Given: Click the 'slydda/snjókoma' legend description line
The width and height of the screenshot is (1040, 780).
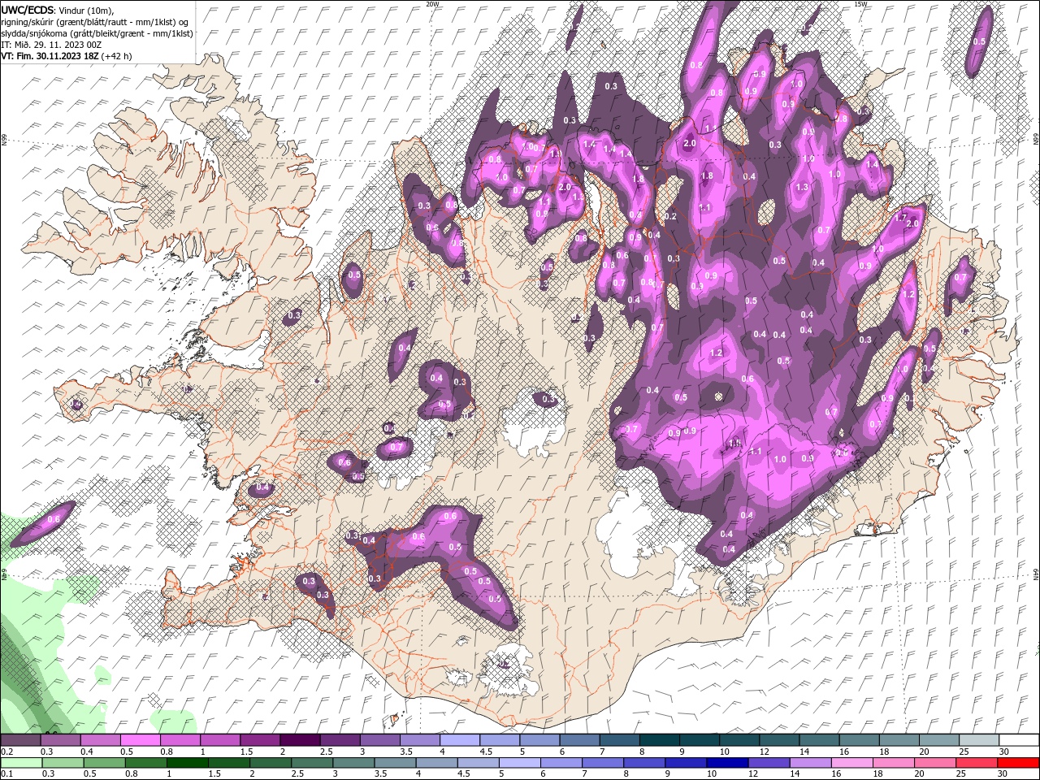Looking at the screenshot, I should point(97,33).
